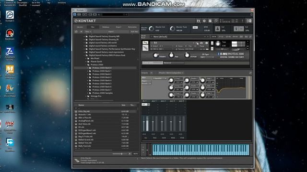Open snapshot view with the camera icon
Viewport: 307px width, 172px height.
click(201, 43)
